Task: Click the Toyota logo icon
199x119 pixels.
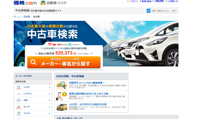Action: coord(19,87)
